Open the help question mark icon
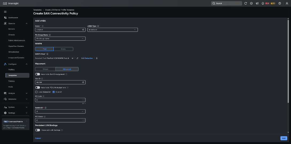This screenshot has width=291, height=144. click(x=280, y=3)
